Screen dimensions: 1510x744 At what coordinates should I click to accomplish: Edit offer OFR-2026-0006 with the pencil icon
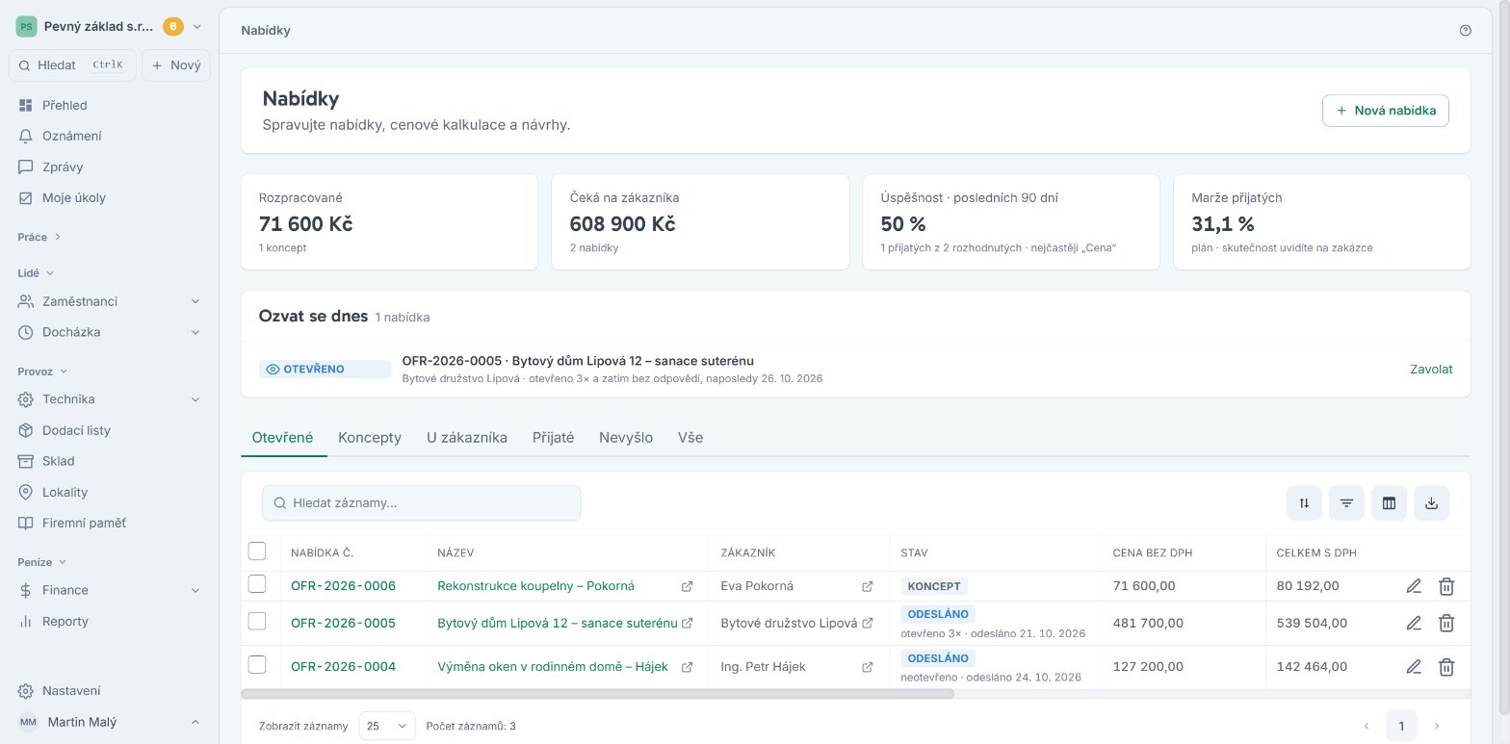[x=1414, y=586]
